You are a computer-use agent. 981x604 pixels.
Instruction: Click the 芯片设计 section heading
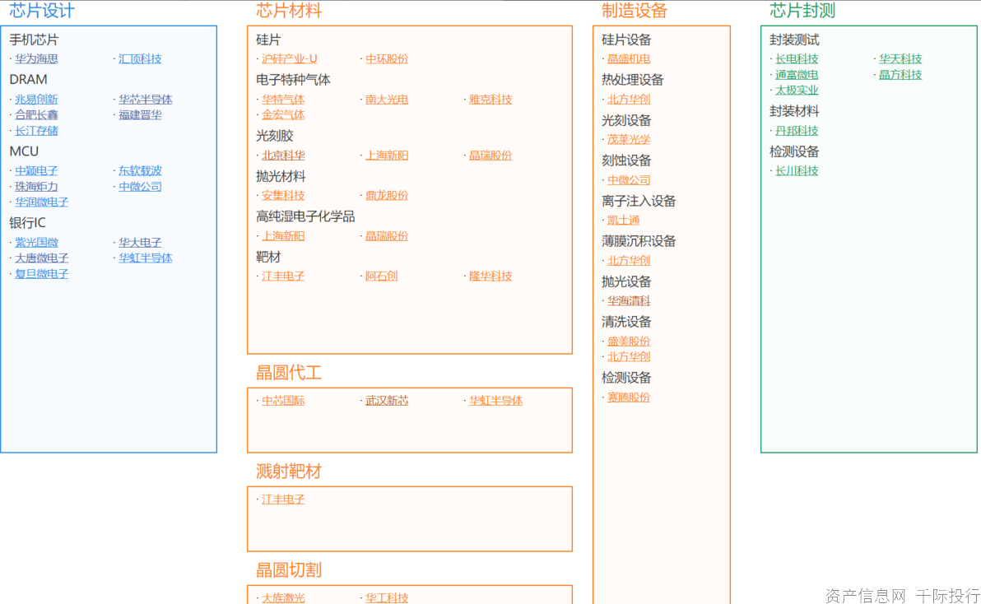coord(42,11)
